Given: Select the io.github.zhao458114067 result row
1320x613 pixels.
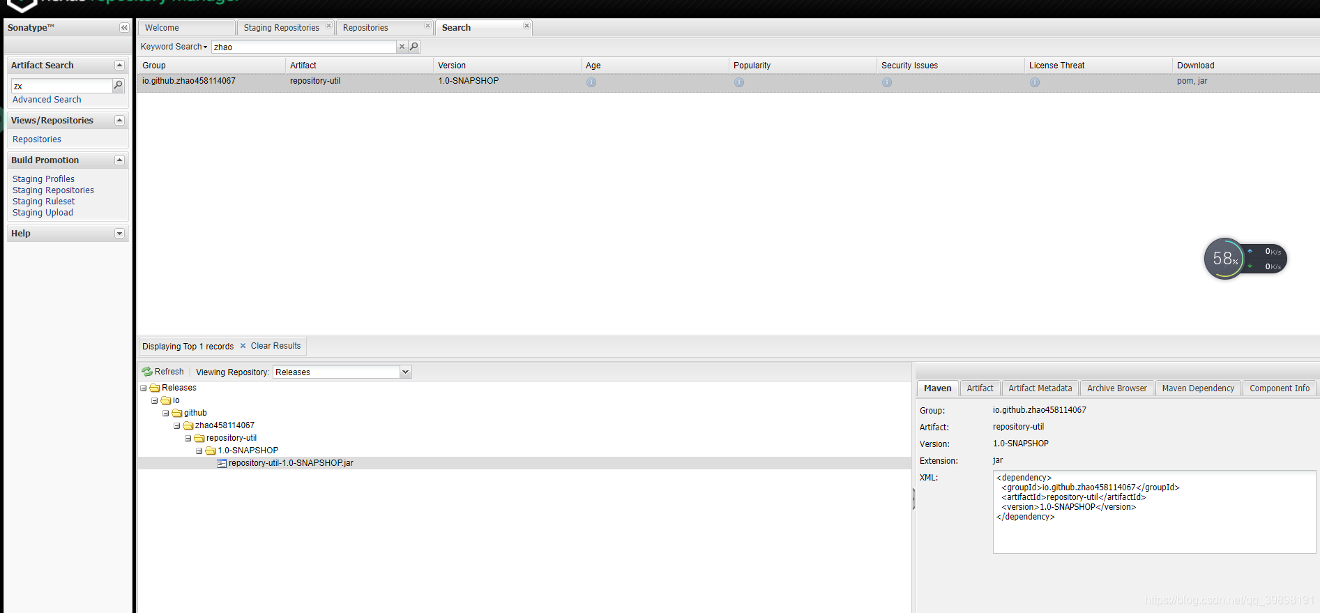Looking at the screenshot, I should tap(728, 82).
